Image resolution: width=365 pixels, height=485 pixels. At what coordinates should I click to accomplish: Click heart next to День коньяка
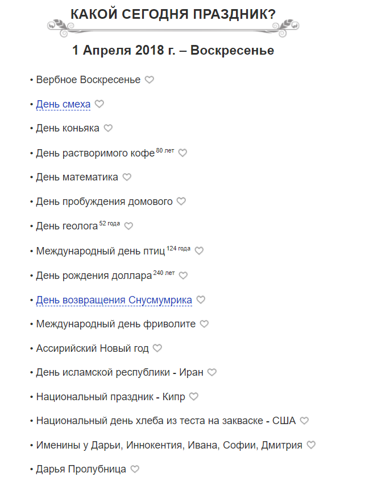pos(108,129)
